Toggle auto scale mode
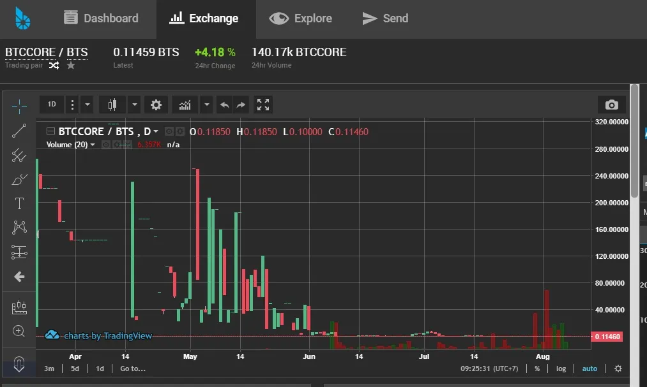 (x=590, y=369)
